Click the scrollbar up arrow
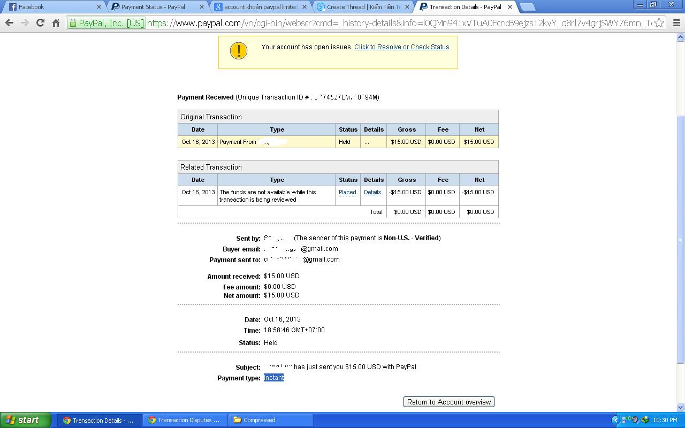 tap(681, 37)
